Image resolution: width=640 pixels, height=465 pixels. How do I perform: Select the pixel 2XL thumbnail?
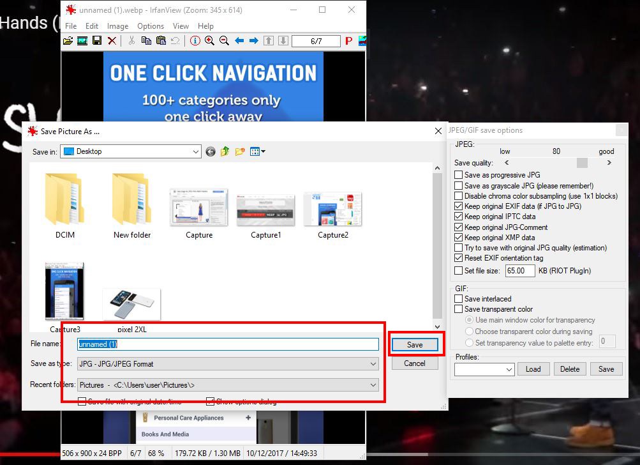tap(131, 304)
